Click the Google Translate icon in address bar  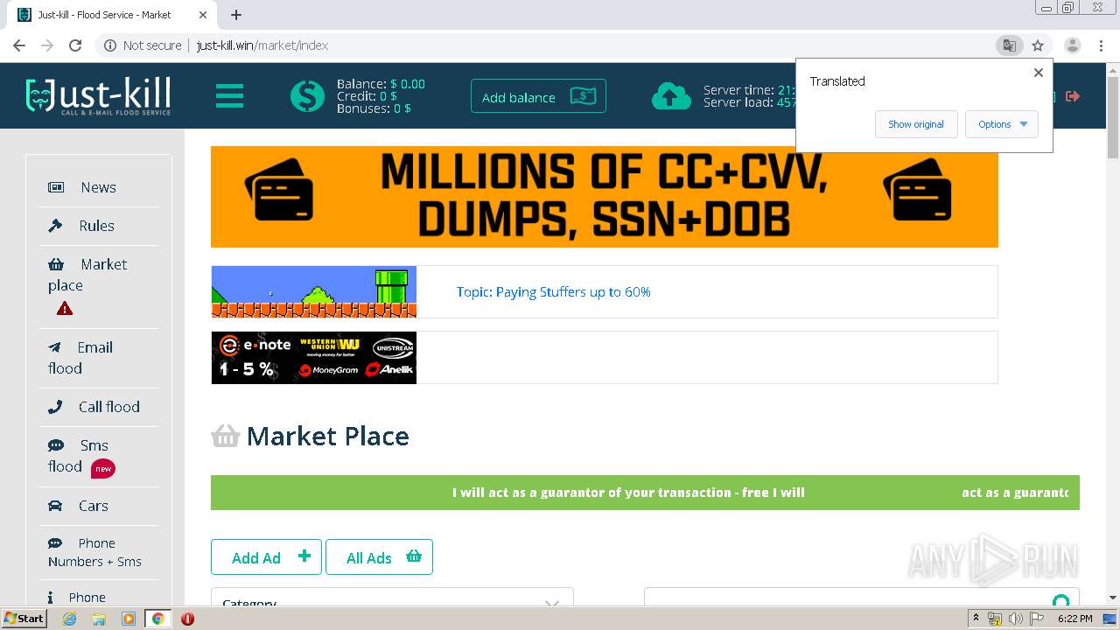click(1009, 45)
